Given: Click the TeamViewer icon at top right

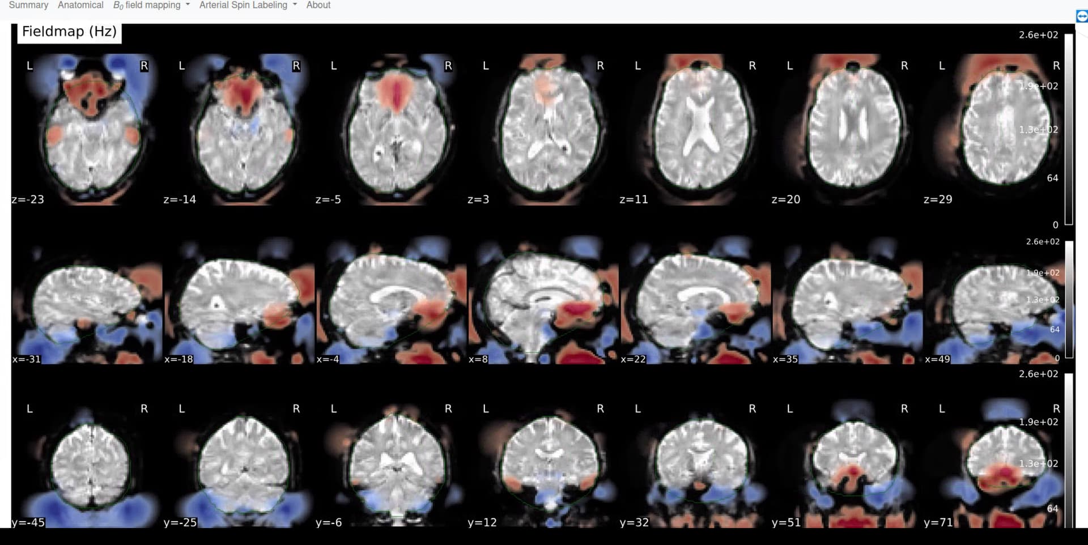Looking at the screenshot, I should click(x=1081, y=16).
